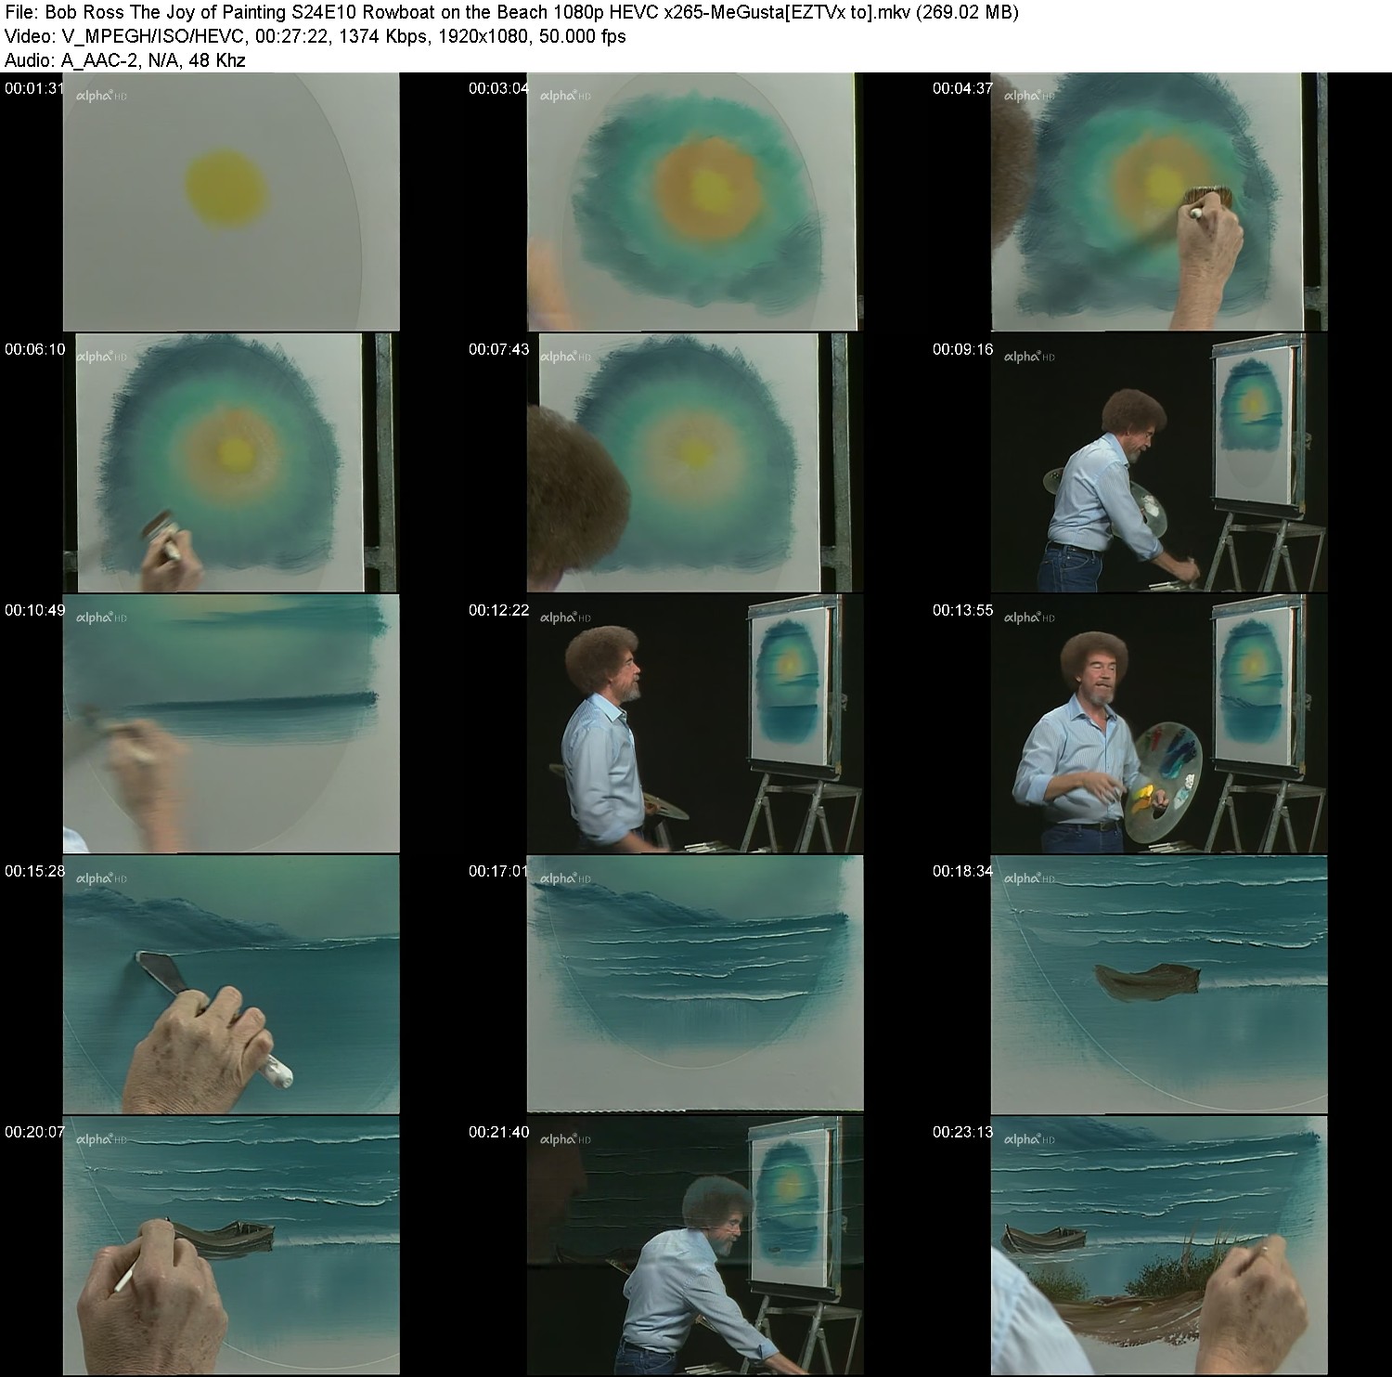The width and height of the screenshot is (1392, 1377).
Task: Open the thumbnail at 00:12:22
Action: coord(696,724)
